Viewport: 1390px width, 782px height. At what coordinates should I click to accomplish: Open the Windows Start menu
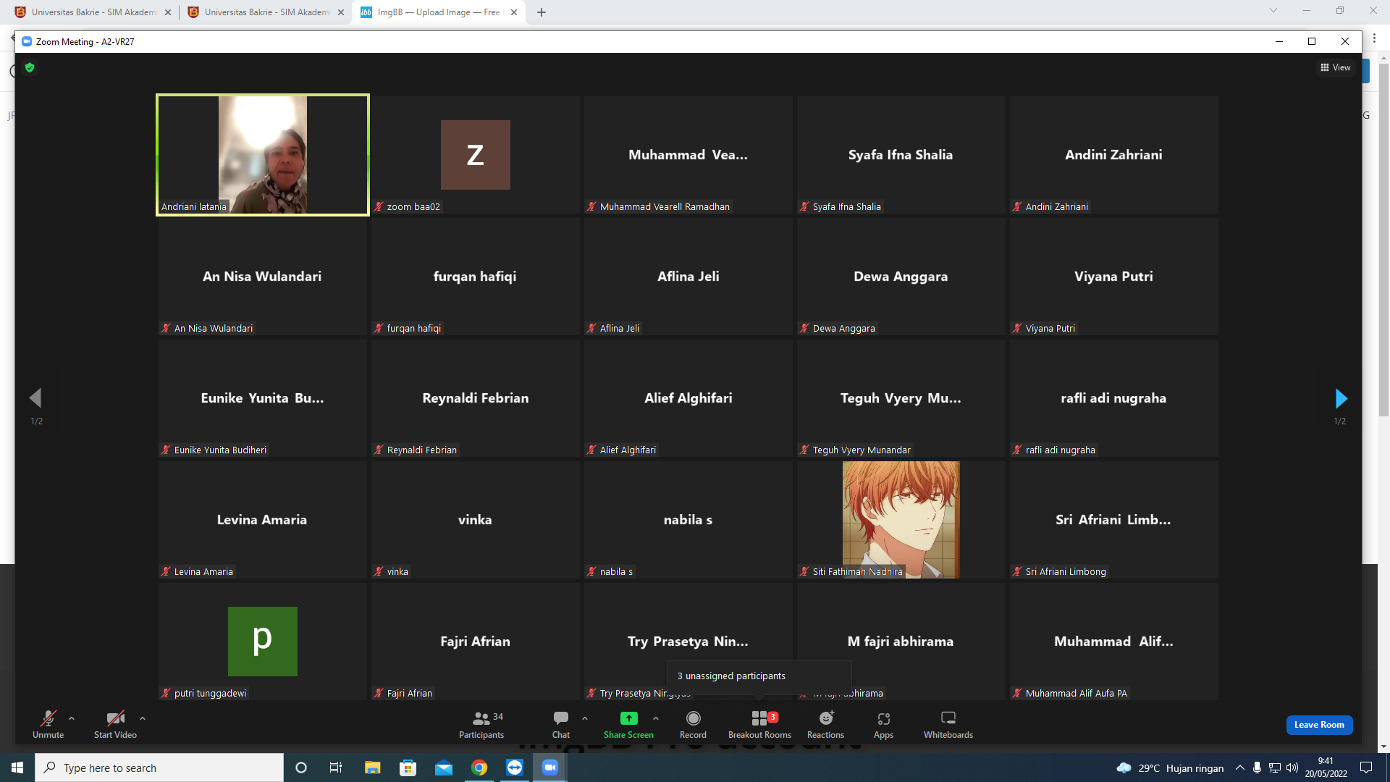point(17,768)
